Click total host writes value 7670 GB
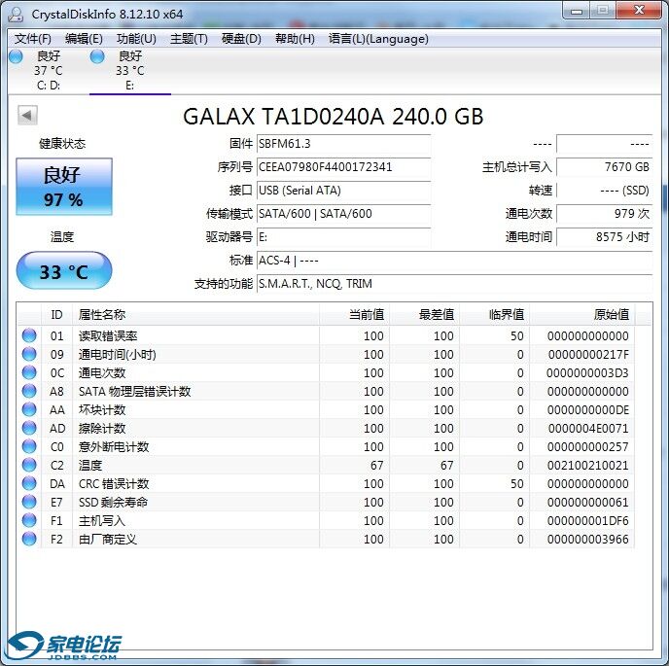Viewport: 669px width, 666px height. point(605,167)
